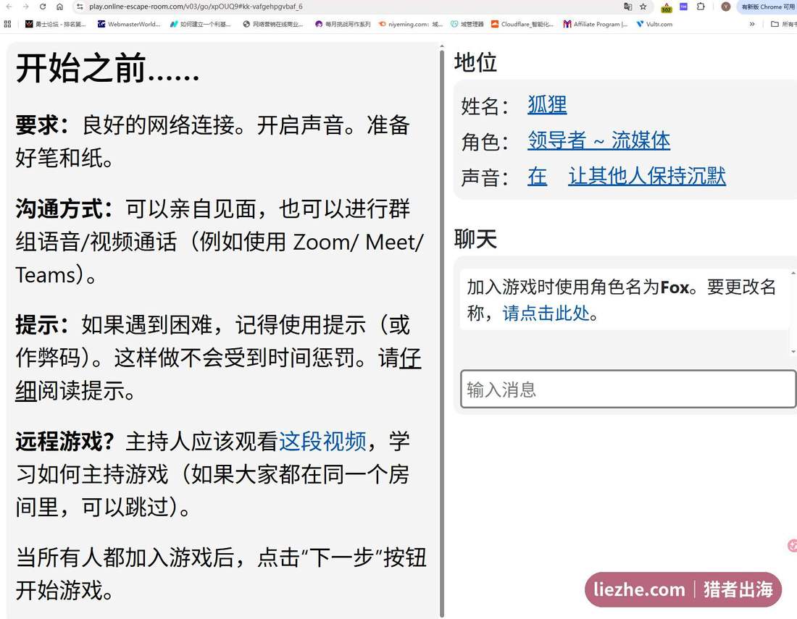Screen dimensions: 797x619
Task: Open the 域管理器 bookmark
Action: coord(467,24)
